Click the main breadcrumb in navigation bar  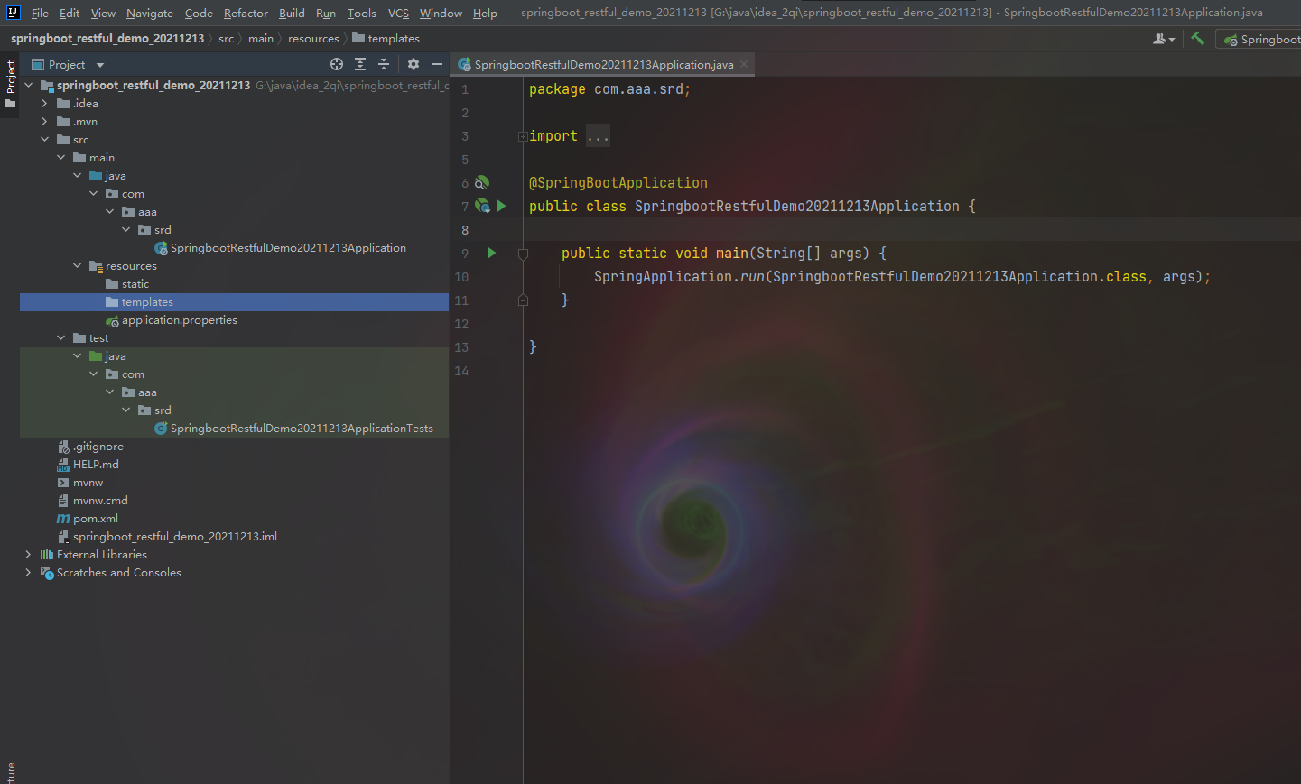tap(261, 39)
